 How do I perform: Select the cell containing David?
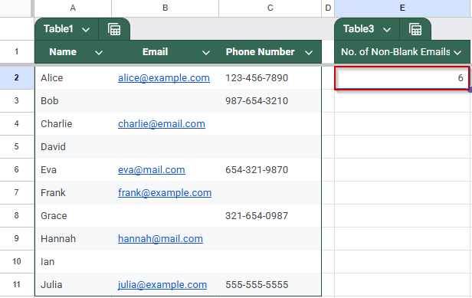[73, 147]
